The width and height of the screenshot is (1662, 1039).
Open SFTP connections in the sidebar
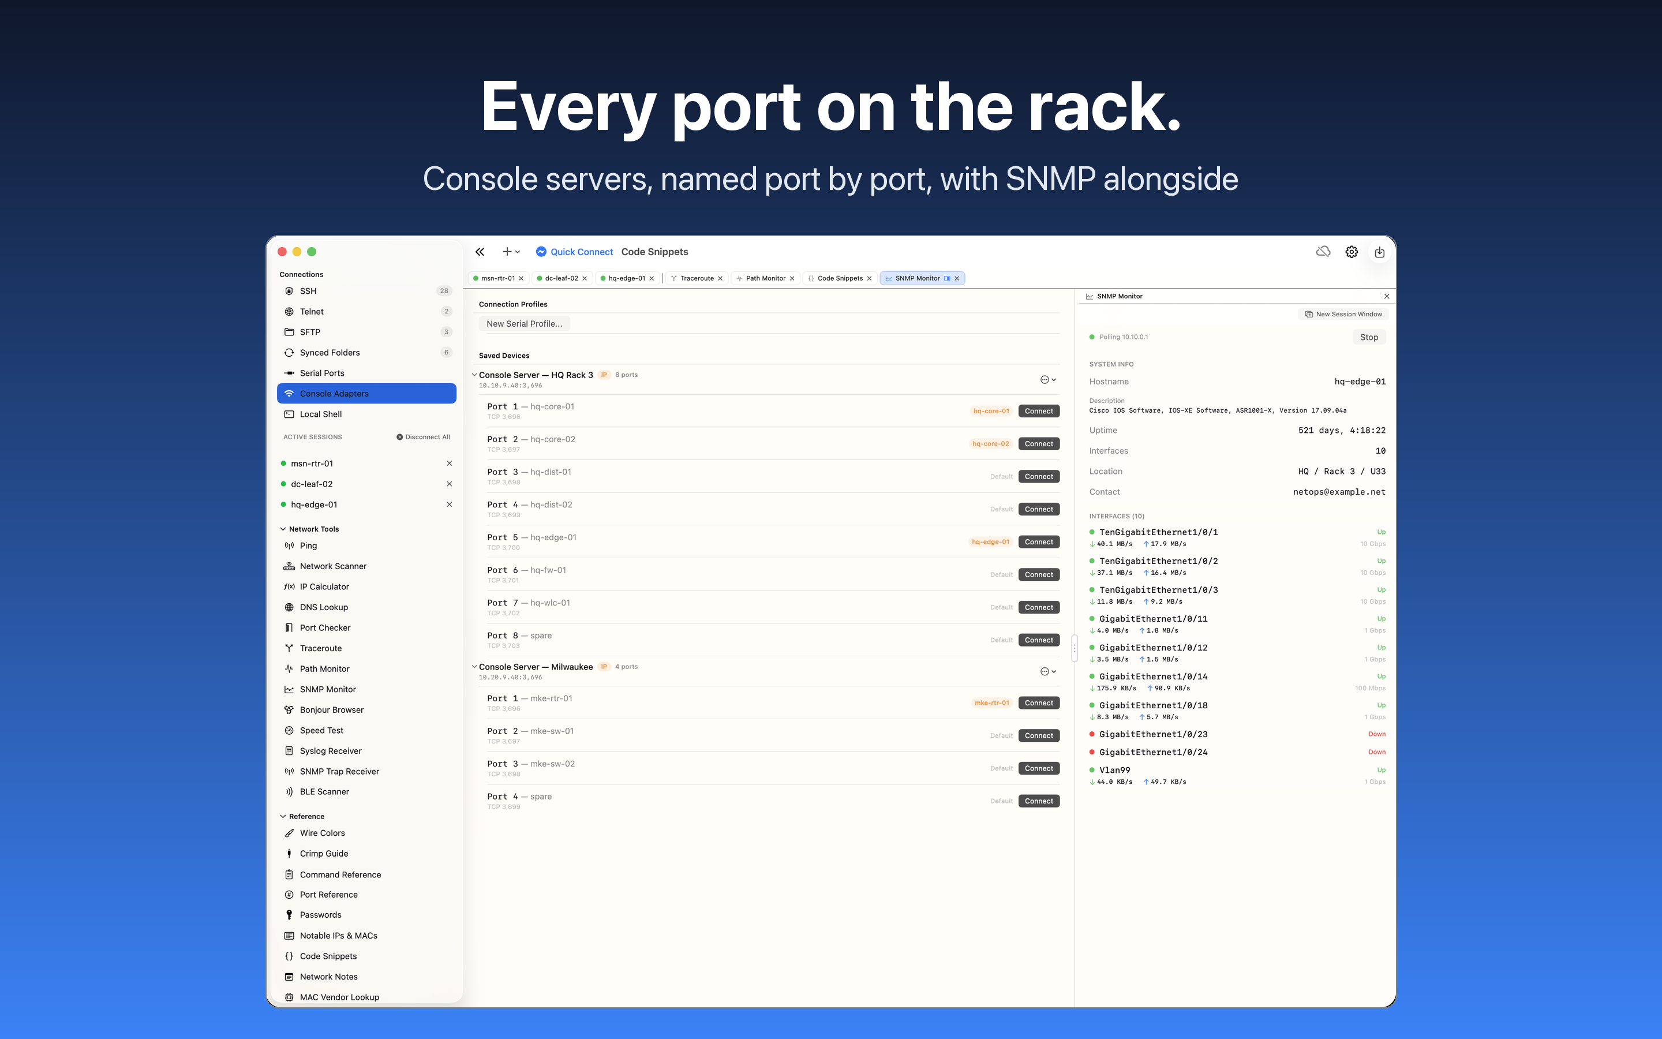tap(367, 332)
